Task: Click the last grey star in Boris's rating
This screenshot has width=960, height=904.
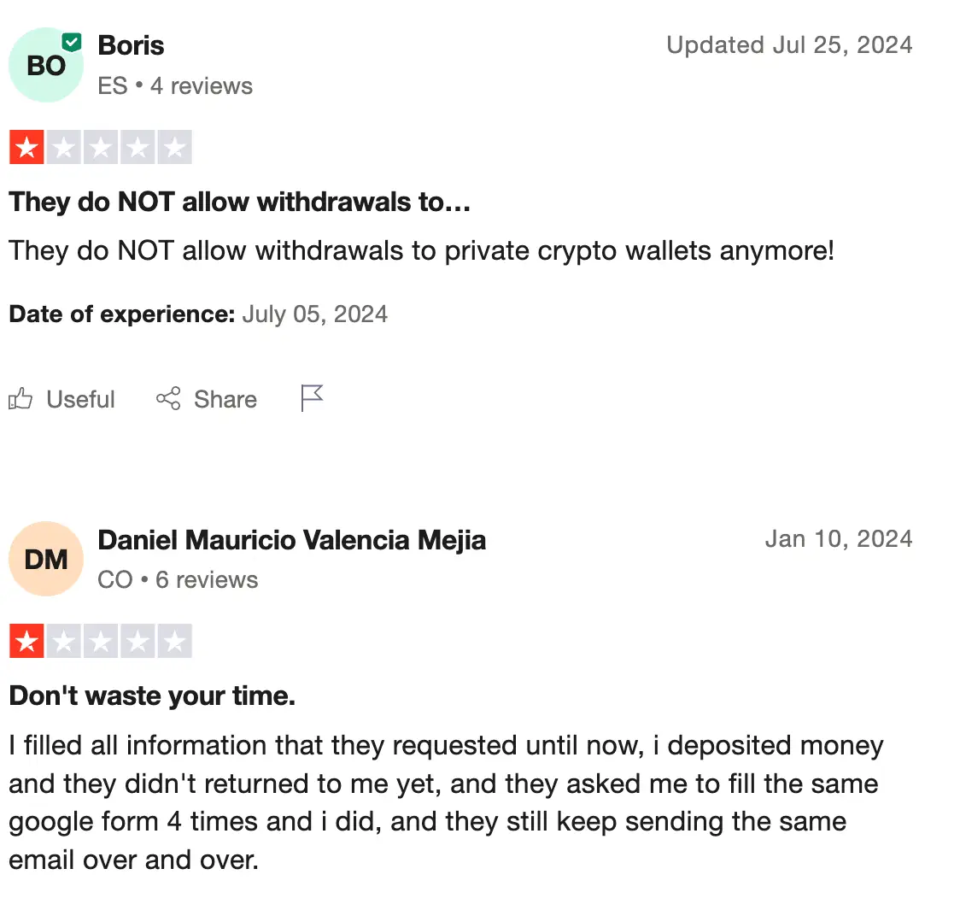Action: click(x=174, y=148)
